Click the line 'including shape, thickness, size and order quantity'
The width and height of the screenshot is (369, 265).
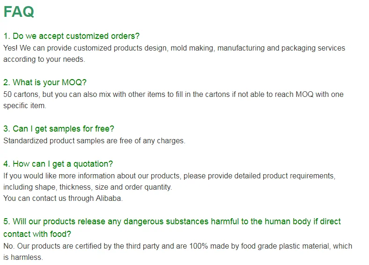(88, 187)
